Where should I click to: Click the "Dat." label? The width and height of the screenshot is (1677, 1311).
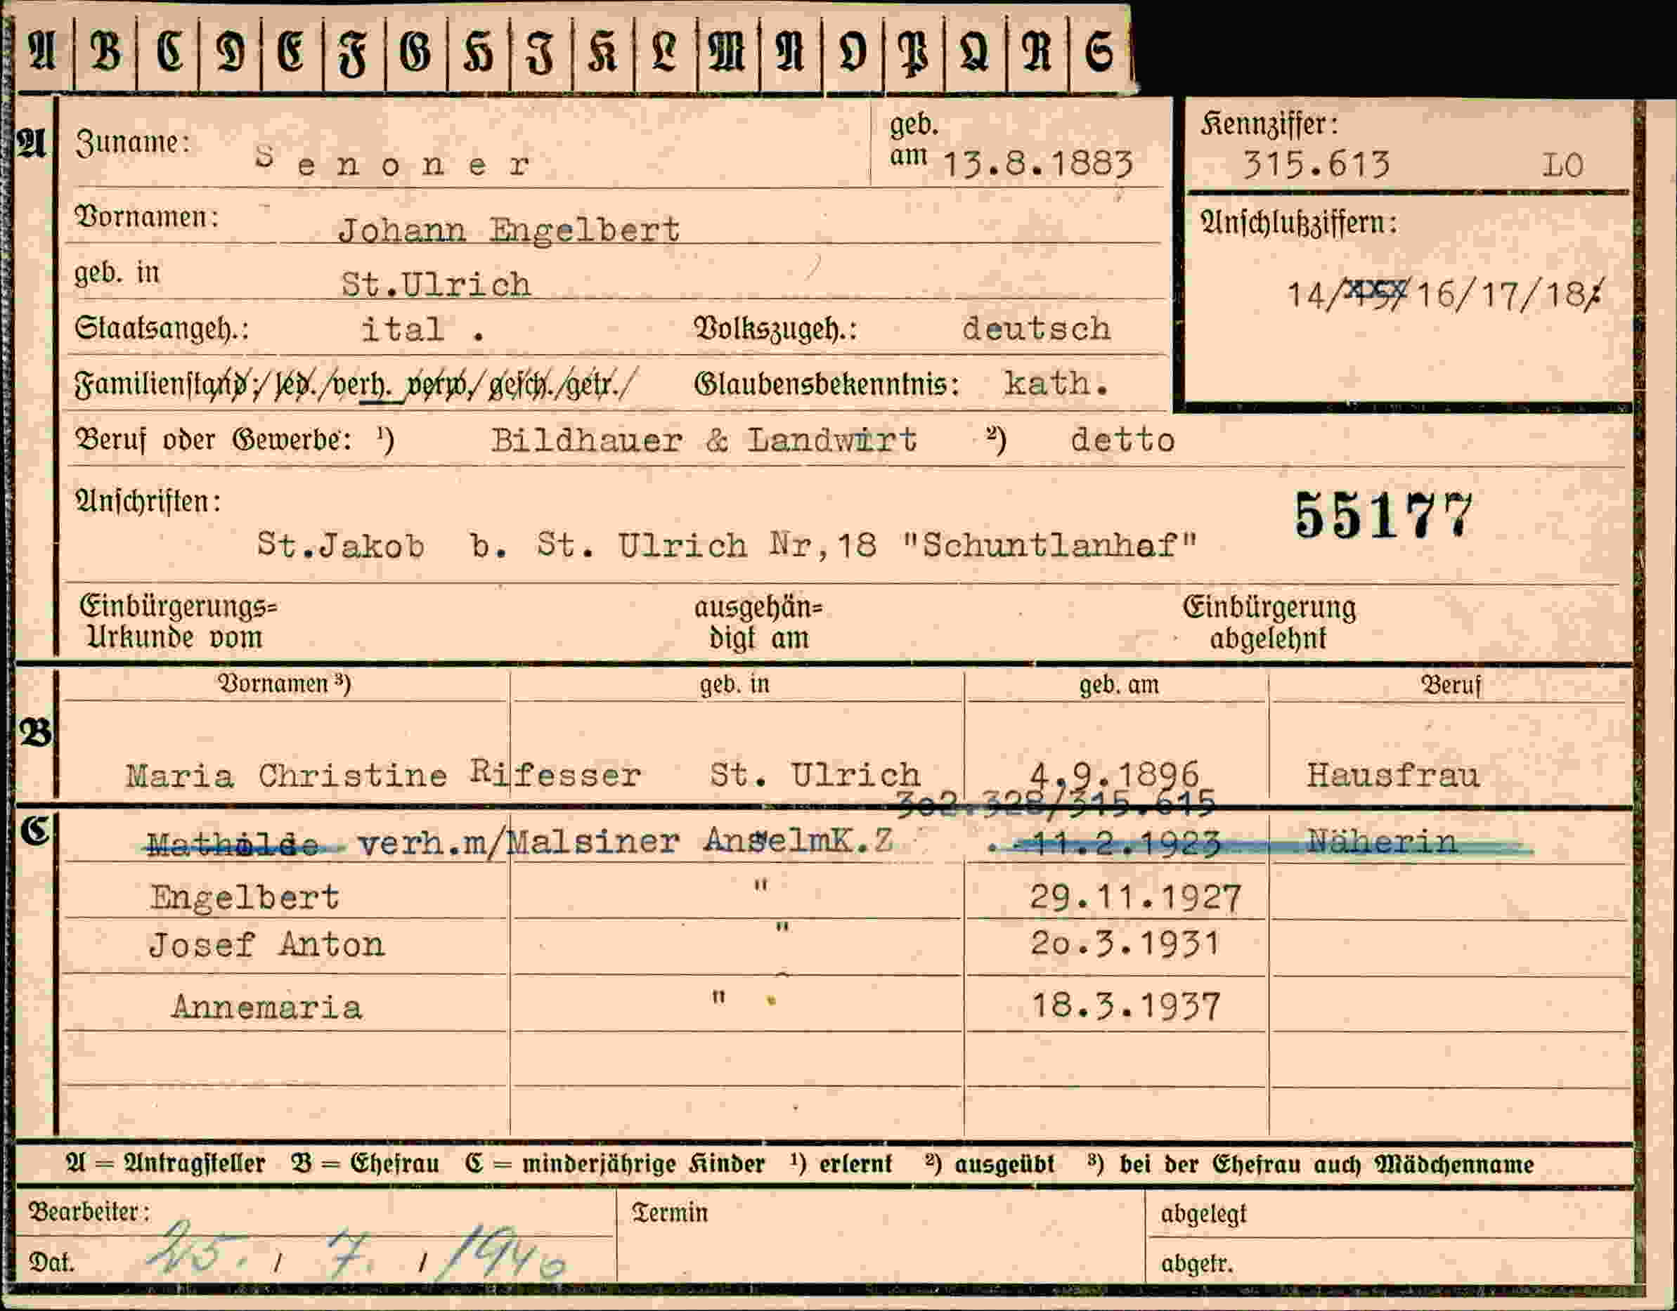pyautogui.click(x=51, y=1262)
